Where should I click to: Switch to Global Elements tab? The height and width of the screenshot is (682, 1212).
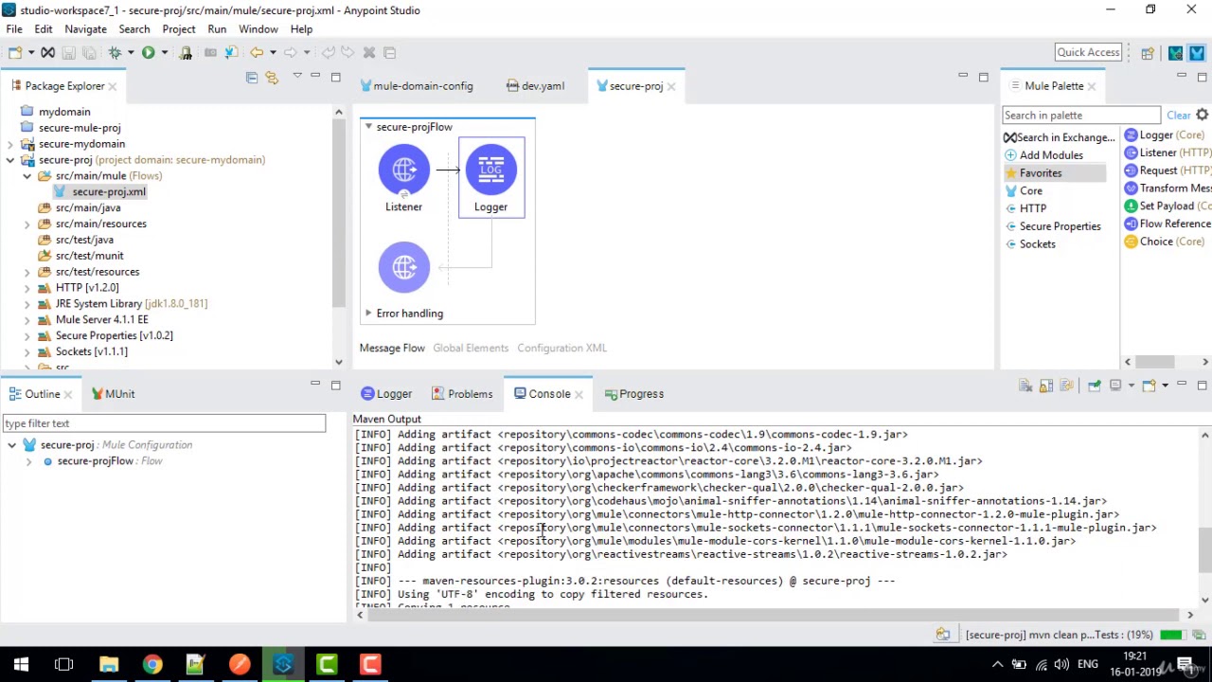click(471, 349)
